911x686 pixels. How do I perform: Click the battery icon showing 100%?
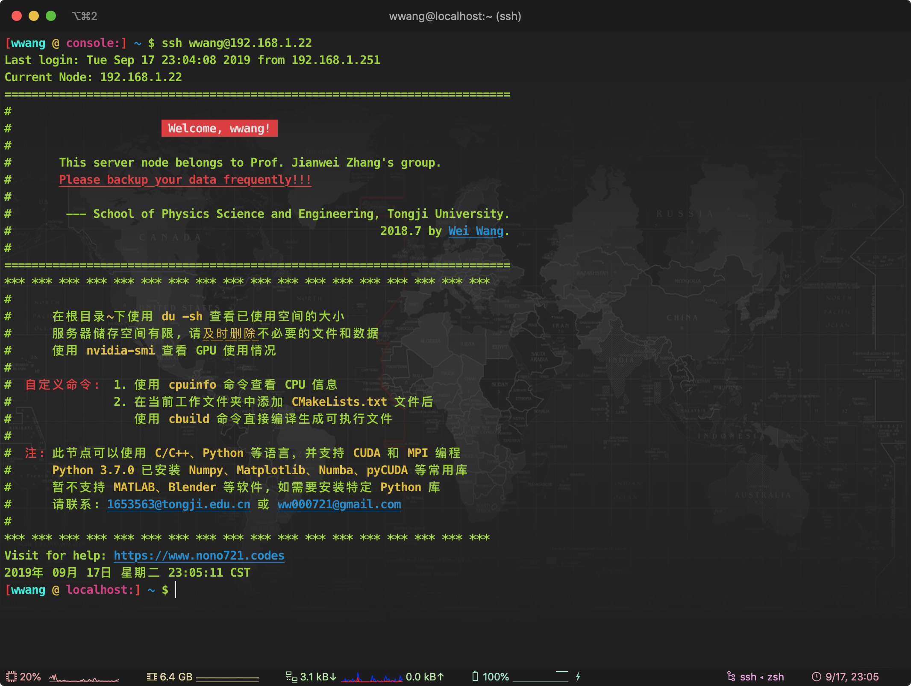click(475, 676)
